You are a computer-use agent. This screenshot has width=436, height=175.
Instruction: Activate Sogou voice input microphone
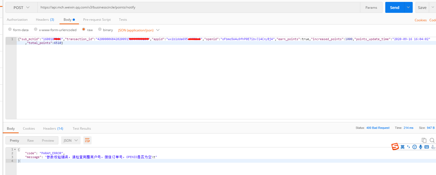(421, 147)
